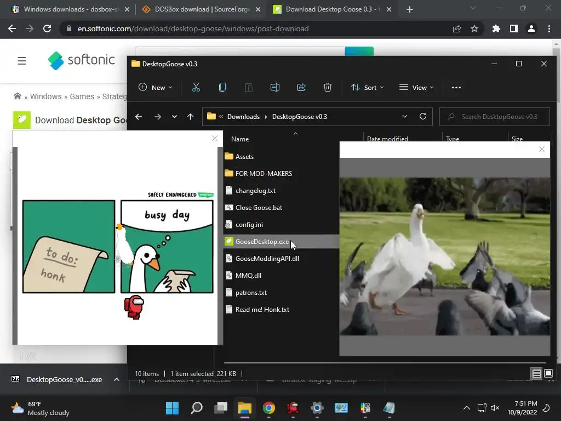Bookmark this page with the star icon
Image resolution: width=561 pixels, height=421 pixels.
[x=474, y=29]
